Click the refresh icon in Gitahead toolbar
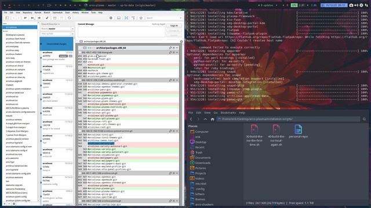Screen dimensions: 371x208 [x=70, y=18]
